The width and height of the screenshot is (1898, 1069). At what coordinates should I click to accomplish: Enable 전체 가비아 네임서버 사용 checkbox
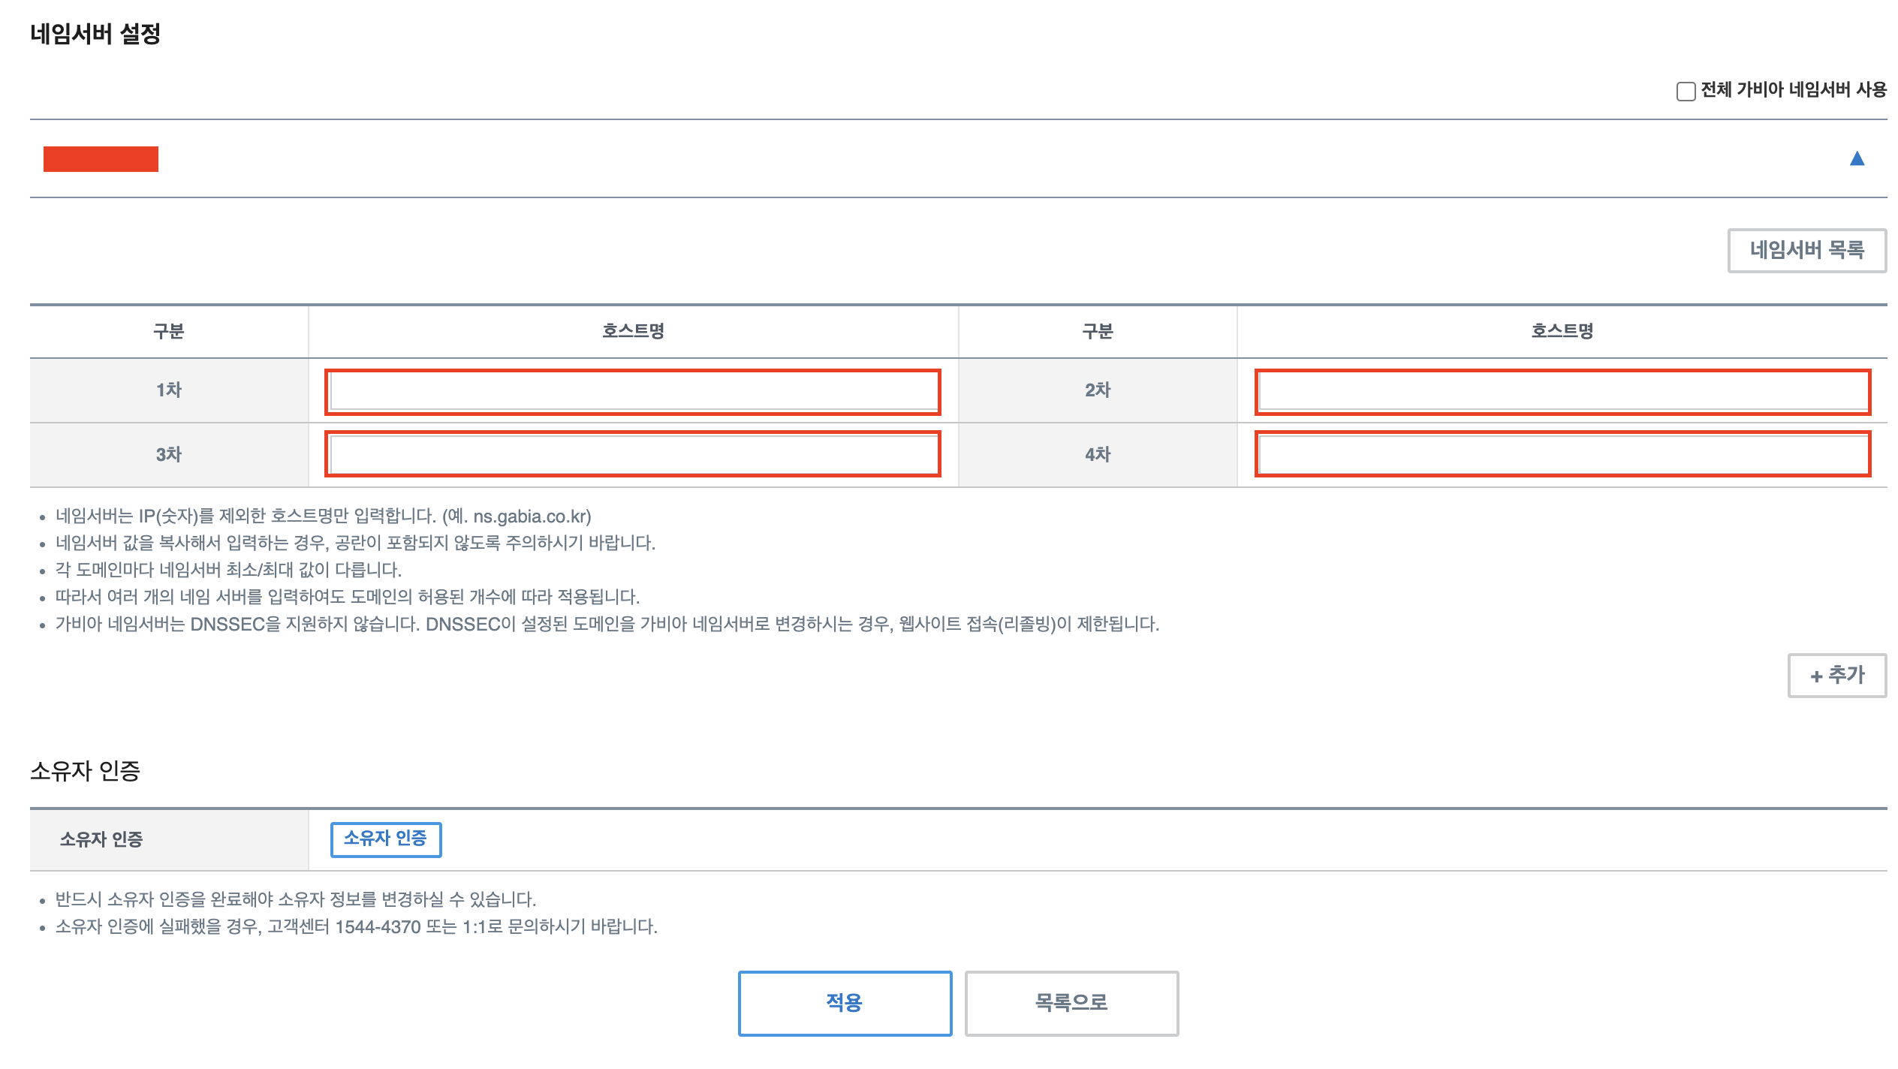pyautogui.click(x=1686, y=91)
